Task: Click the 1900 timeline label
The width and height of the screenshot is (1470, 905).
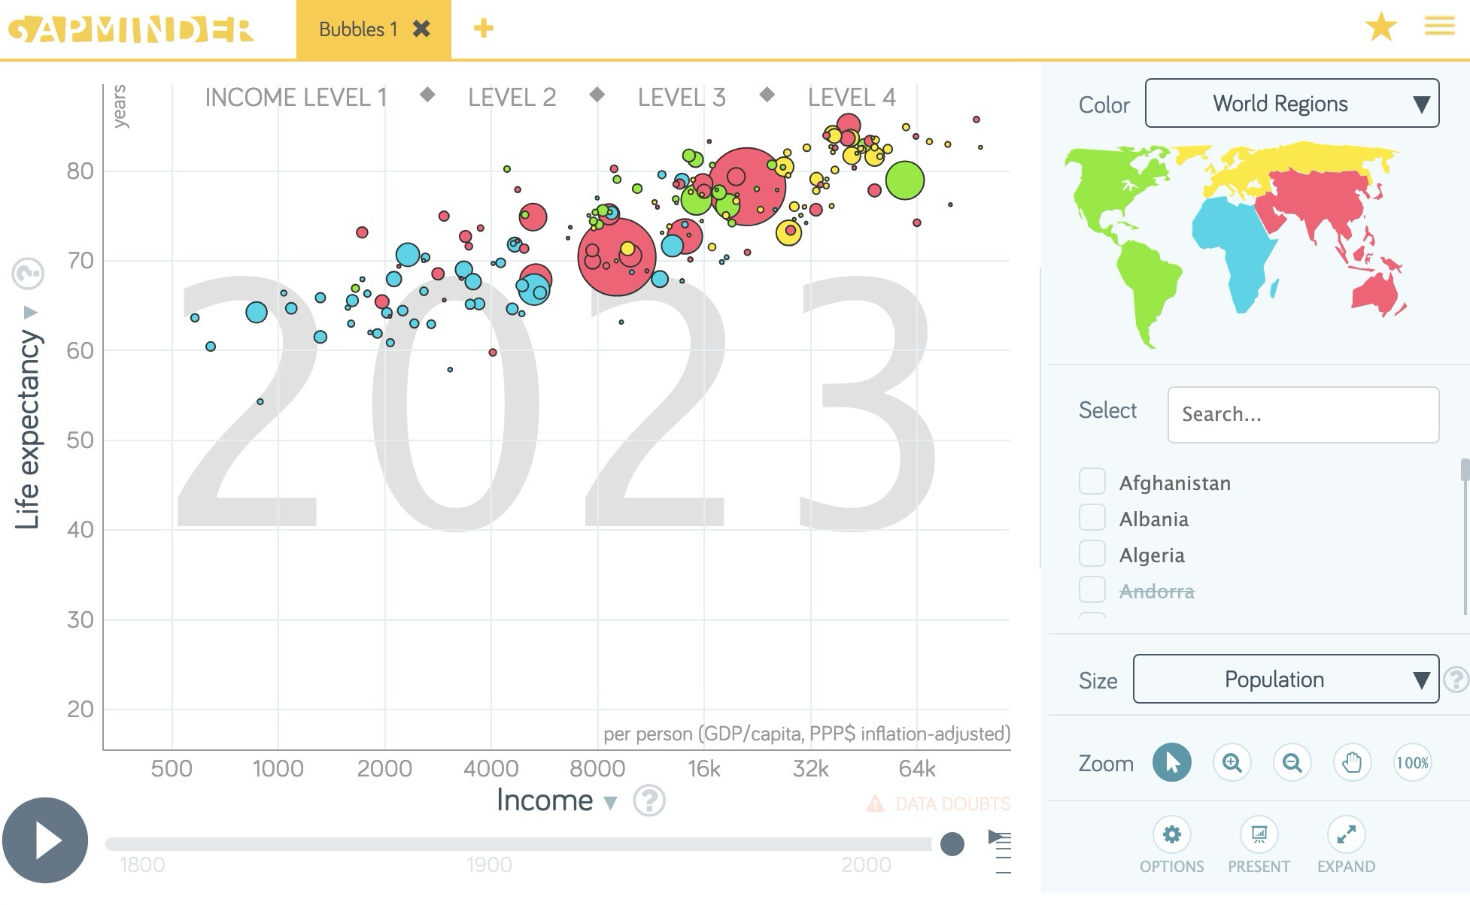Action: pos(489,864)
